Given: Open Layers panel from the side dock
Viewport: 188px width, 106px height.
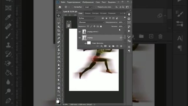Looking at the screenshot, I should [x=129, y=14].
